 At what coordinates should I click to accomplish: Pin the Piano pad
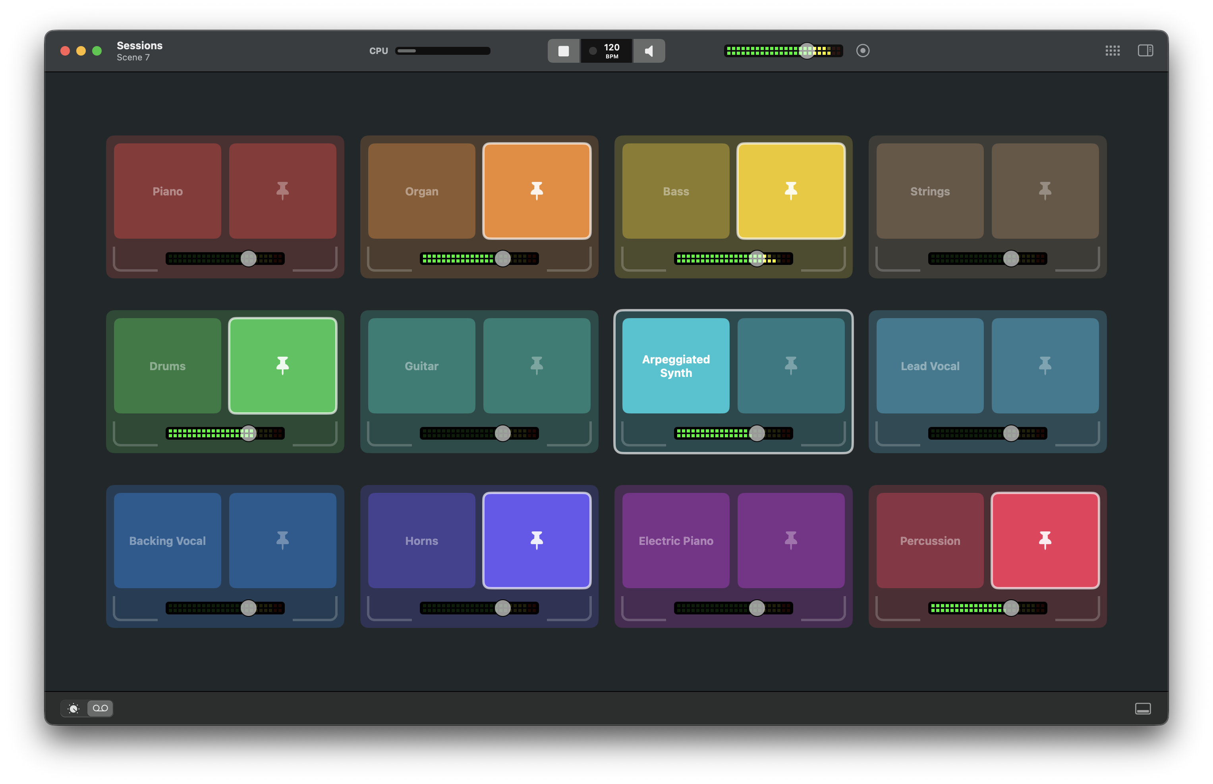coord(282,191)
